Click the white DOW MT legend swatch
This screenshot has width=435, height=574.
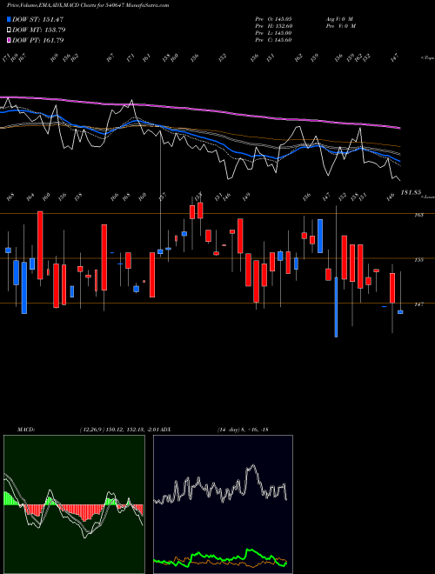[10, 30]
